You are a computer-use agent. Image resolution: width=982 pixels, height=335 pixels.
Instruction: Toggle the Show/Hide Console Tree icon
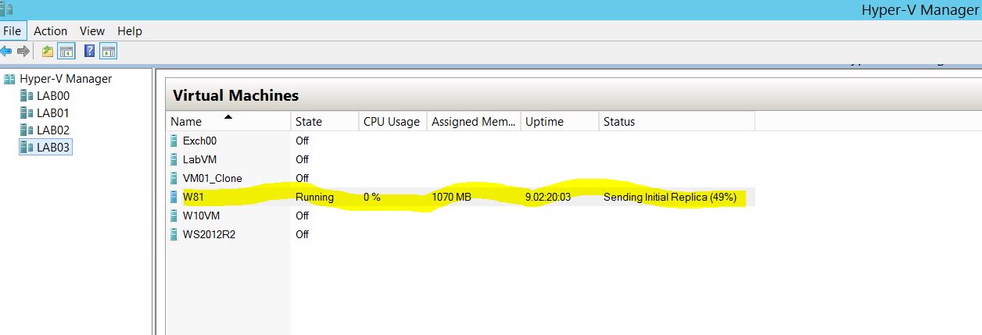point(67,52)
